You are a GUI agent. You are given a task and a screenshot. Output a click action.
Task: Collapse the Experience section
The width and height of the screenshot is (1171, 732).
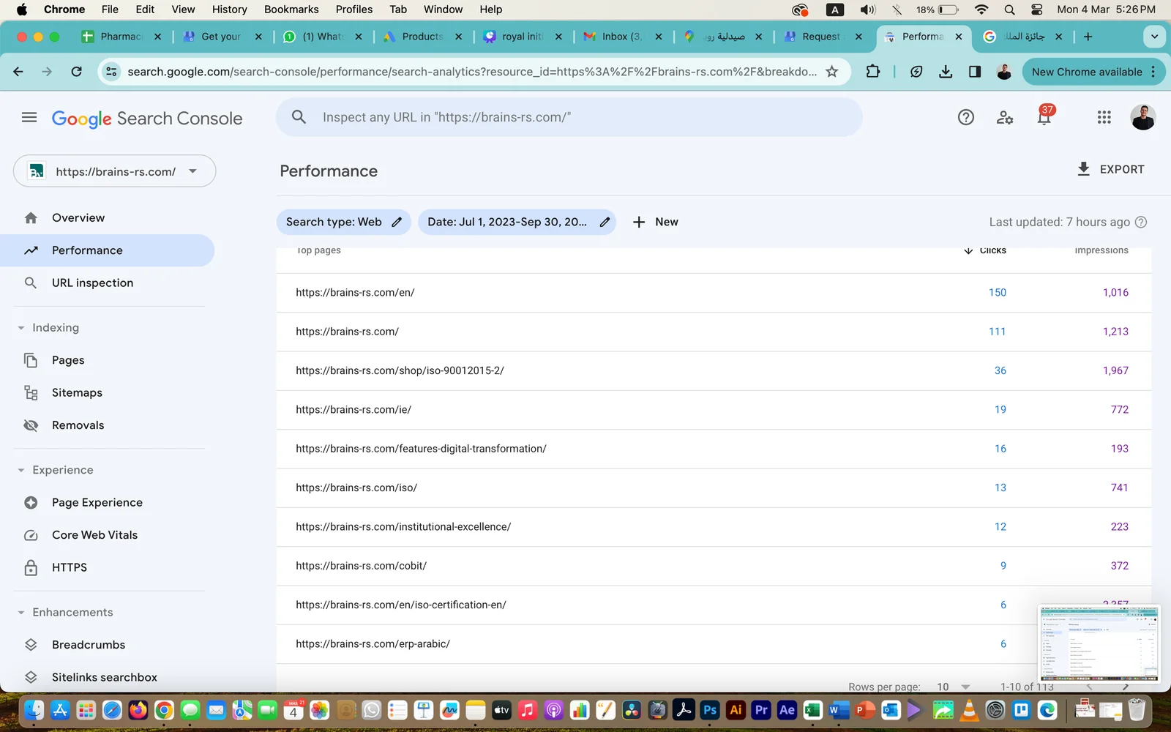pos(21,470)
